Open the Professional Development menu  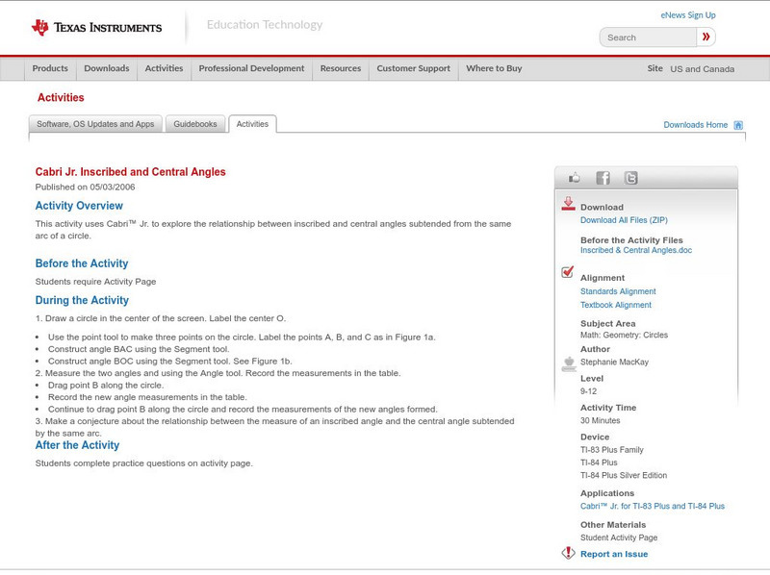[251, 69]
